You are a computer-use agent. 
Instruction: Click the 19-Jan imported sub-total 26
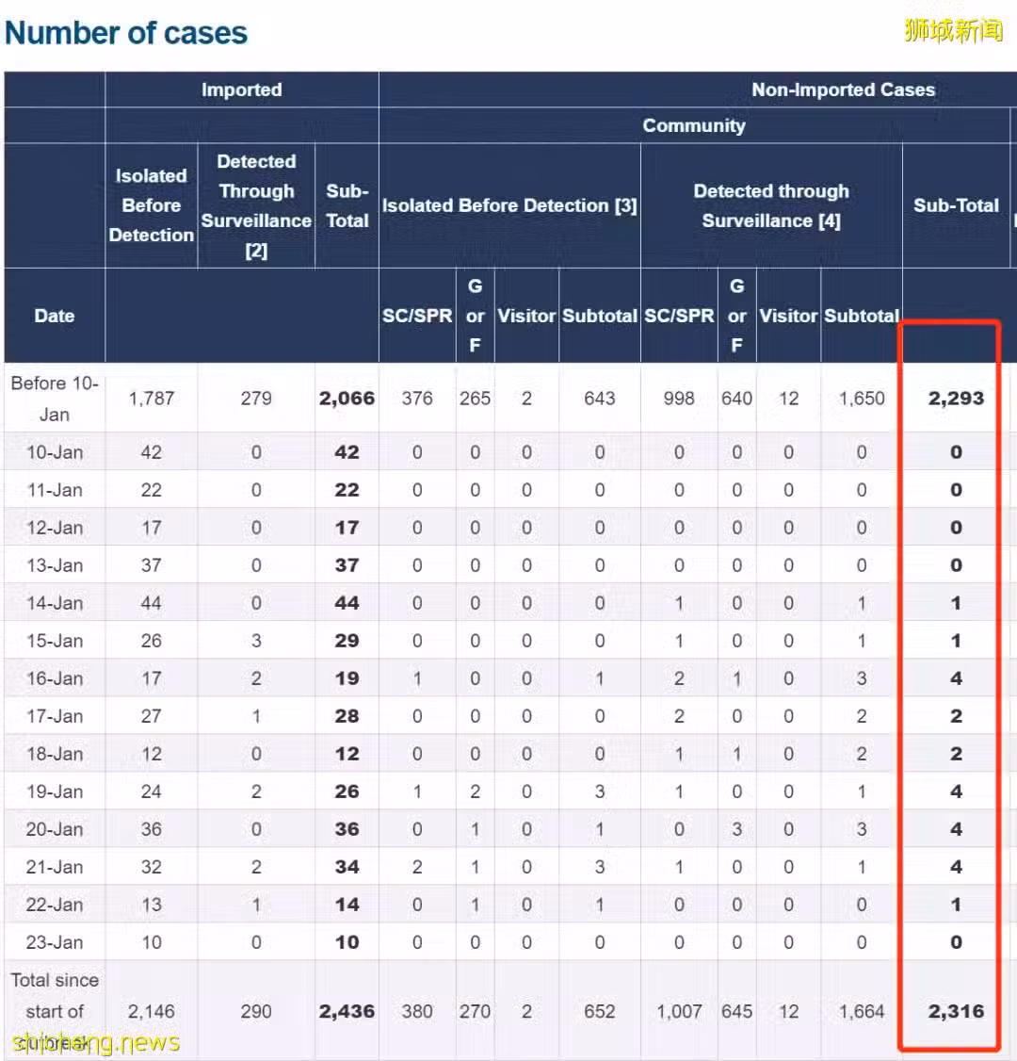pyautogui.click(x=347, y=792)
